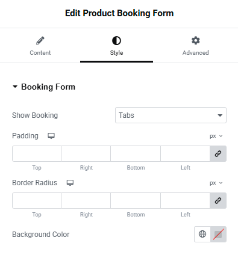Toggle Padding linked values chain icon
This screenshot has width=238, height=255.
[x=218, y=153]
